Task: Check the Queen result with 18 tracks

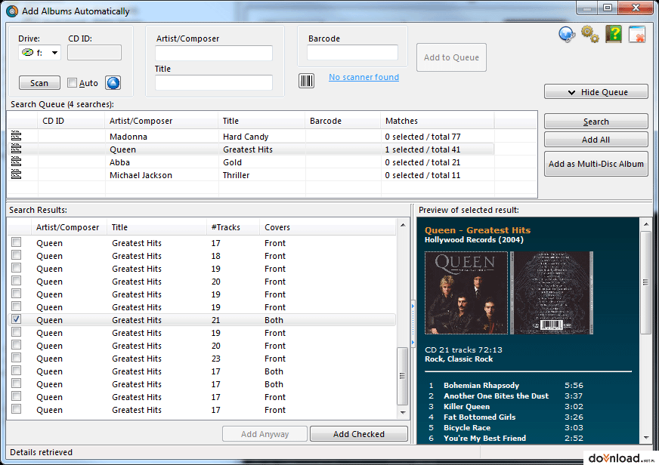Action: pyautogui.click(x=17, y=254)
